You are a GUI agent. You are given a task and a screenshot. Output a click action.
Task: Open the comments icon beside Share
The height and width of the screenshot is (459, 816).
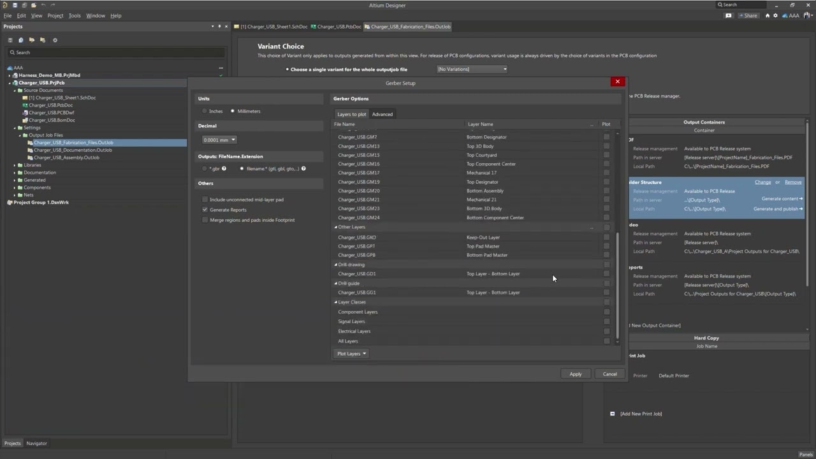(729, 15)
